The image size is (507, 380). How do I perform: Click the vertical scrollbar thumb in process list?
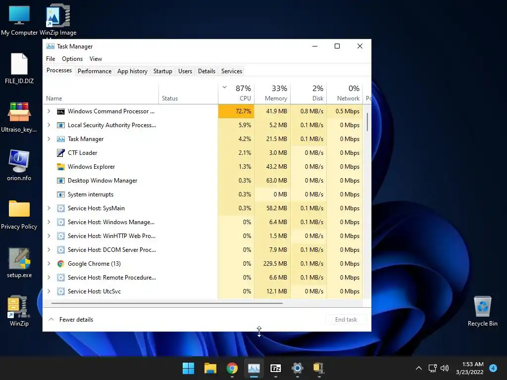click(367, 122)
